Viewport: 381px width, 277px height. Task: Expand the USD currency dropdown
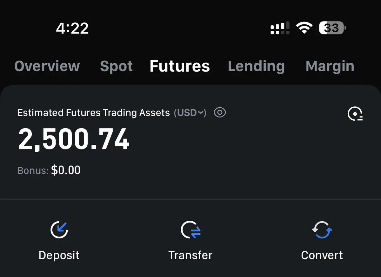coord(190,113)
